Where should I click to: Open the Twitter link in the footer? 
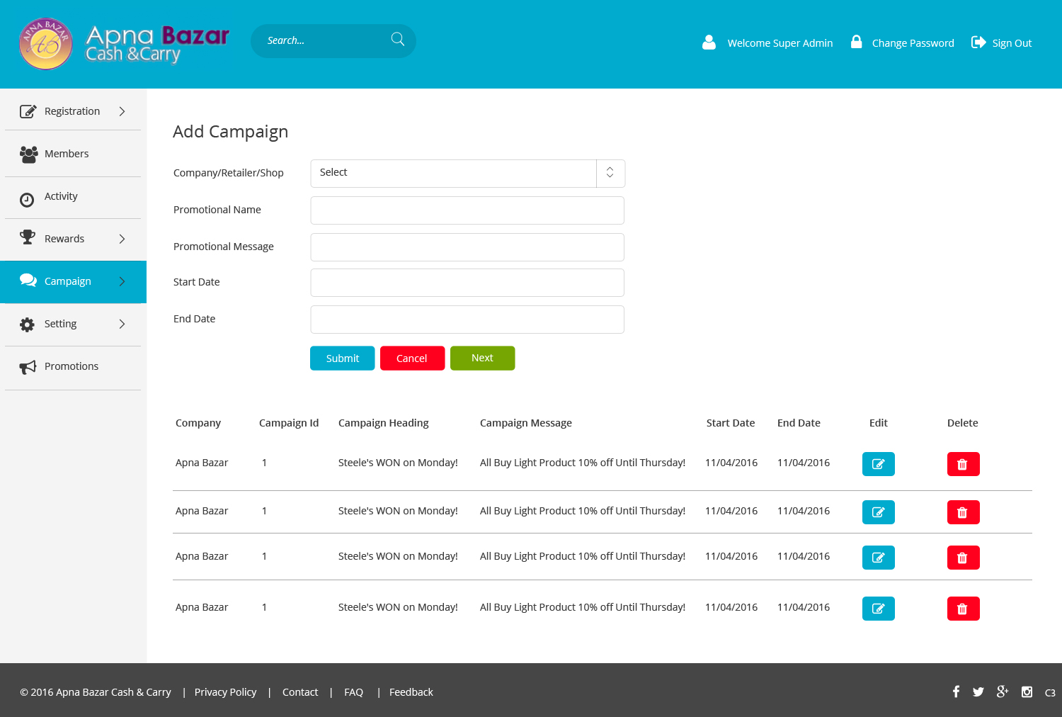click(978, 692)
